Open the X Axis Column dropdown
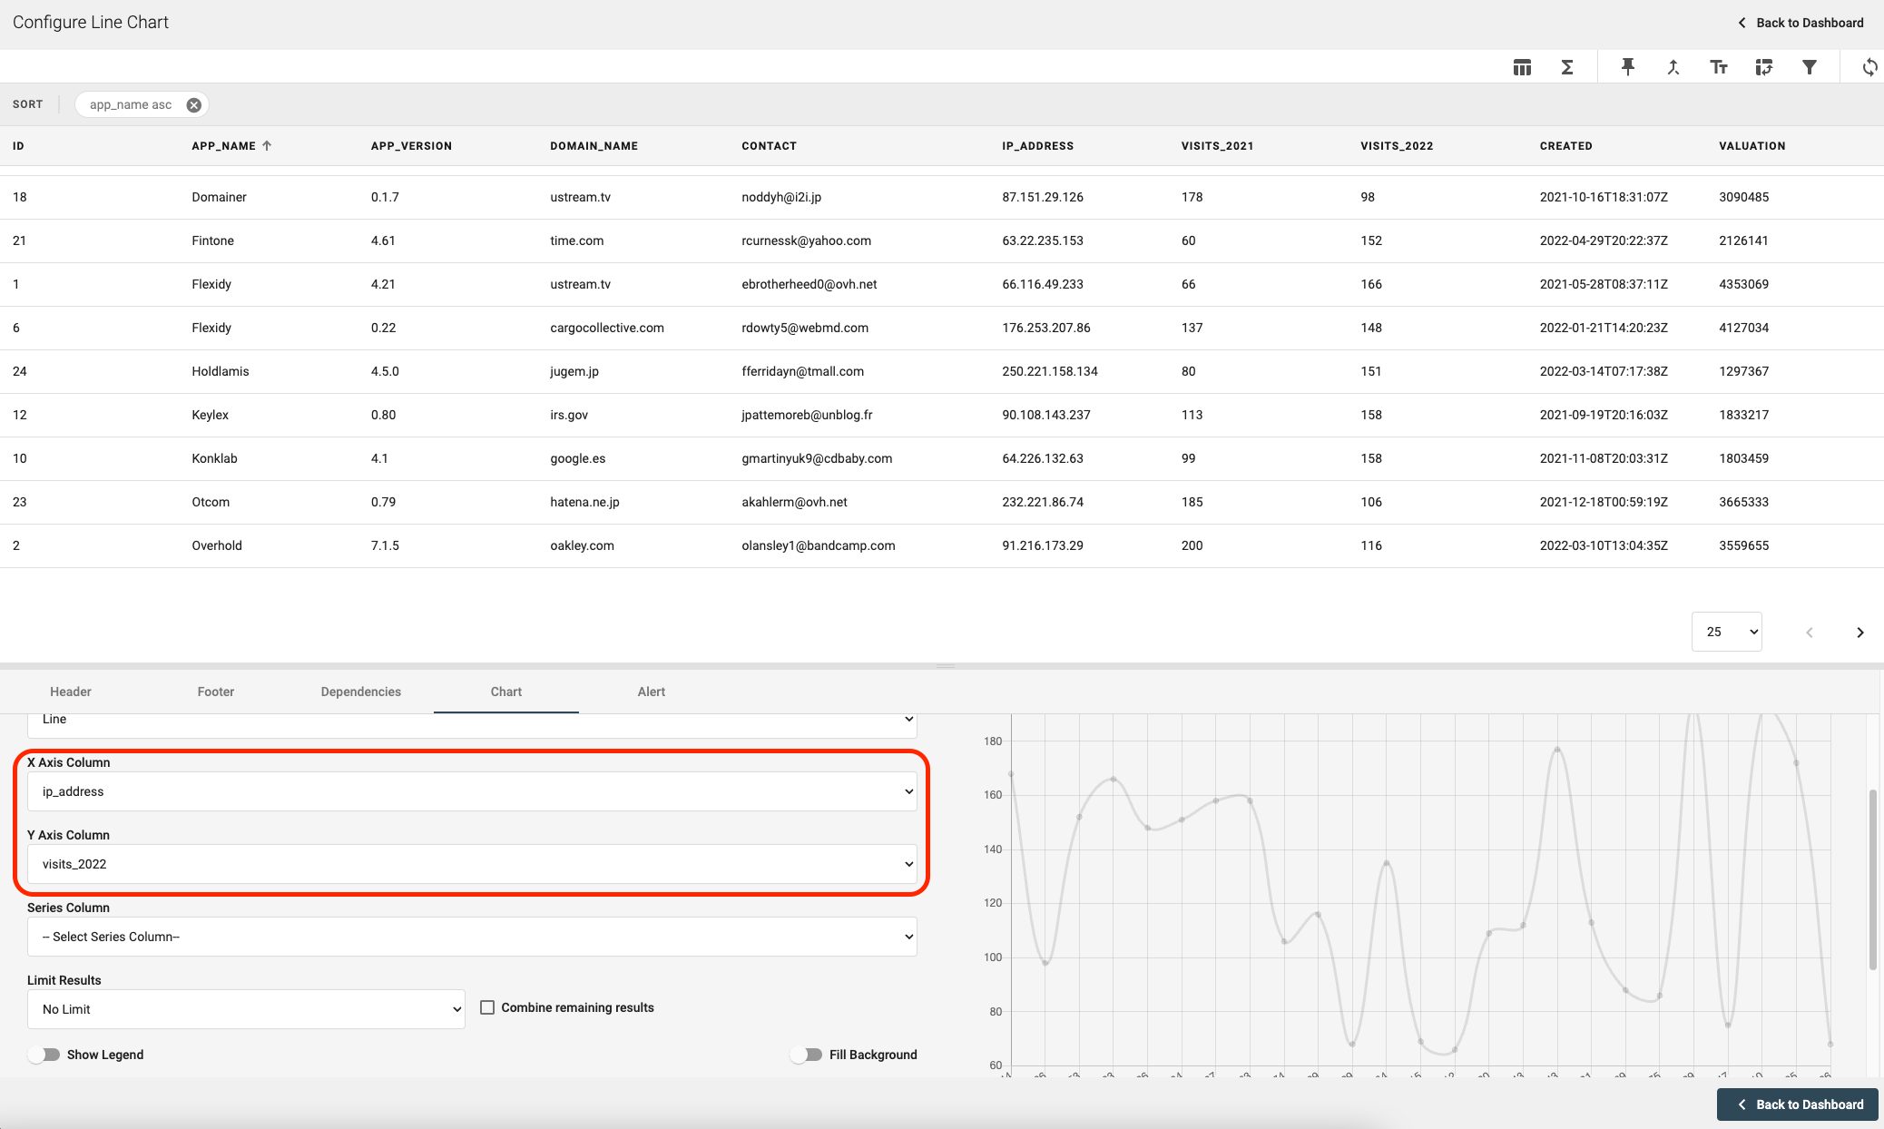 click(472, 791)
